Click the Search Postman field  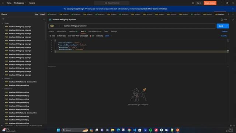coord(112,3)
